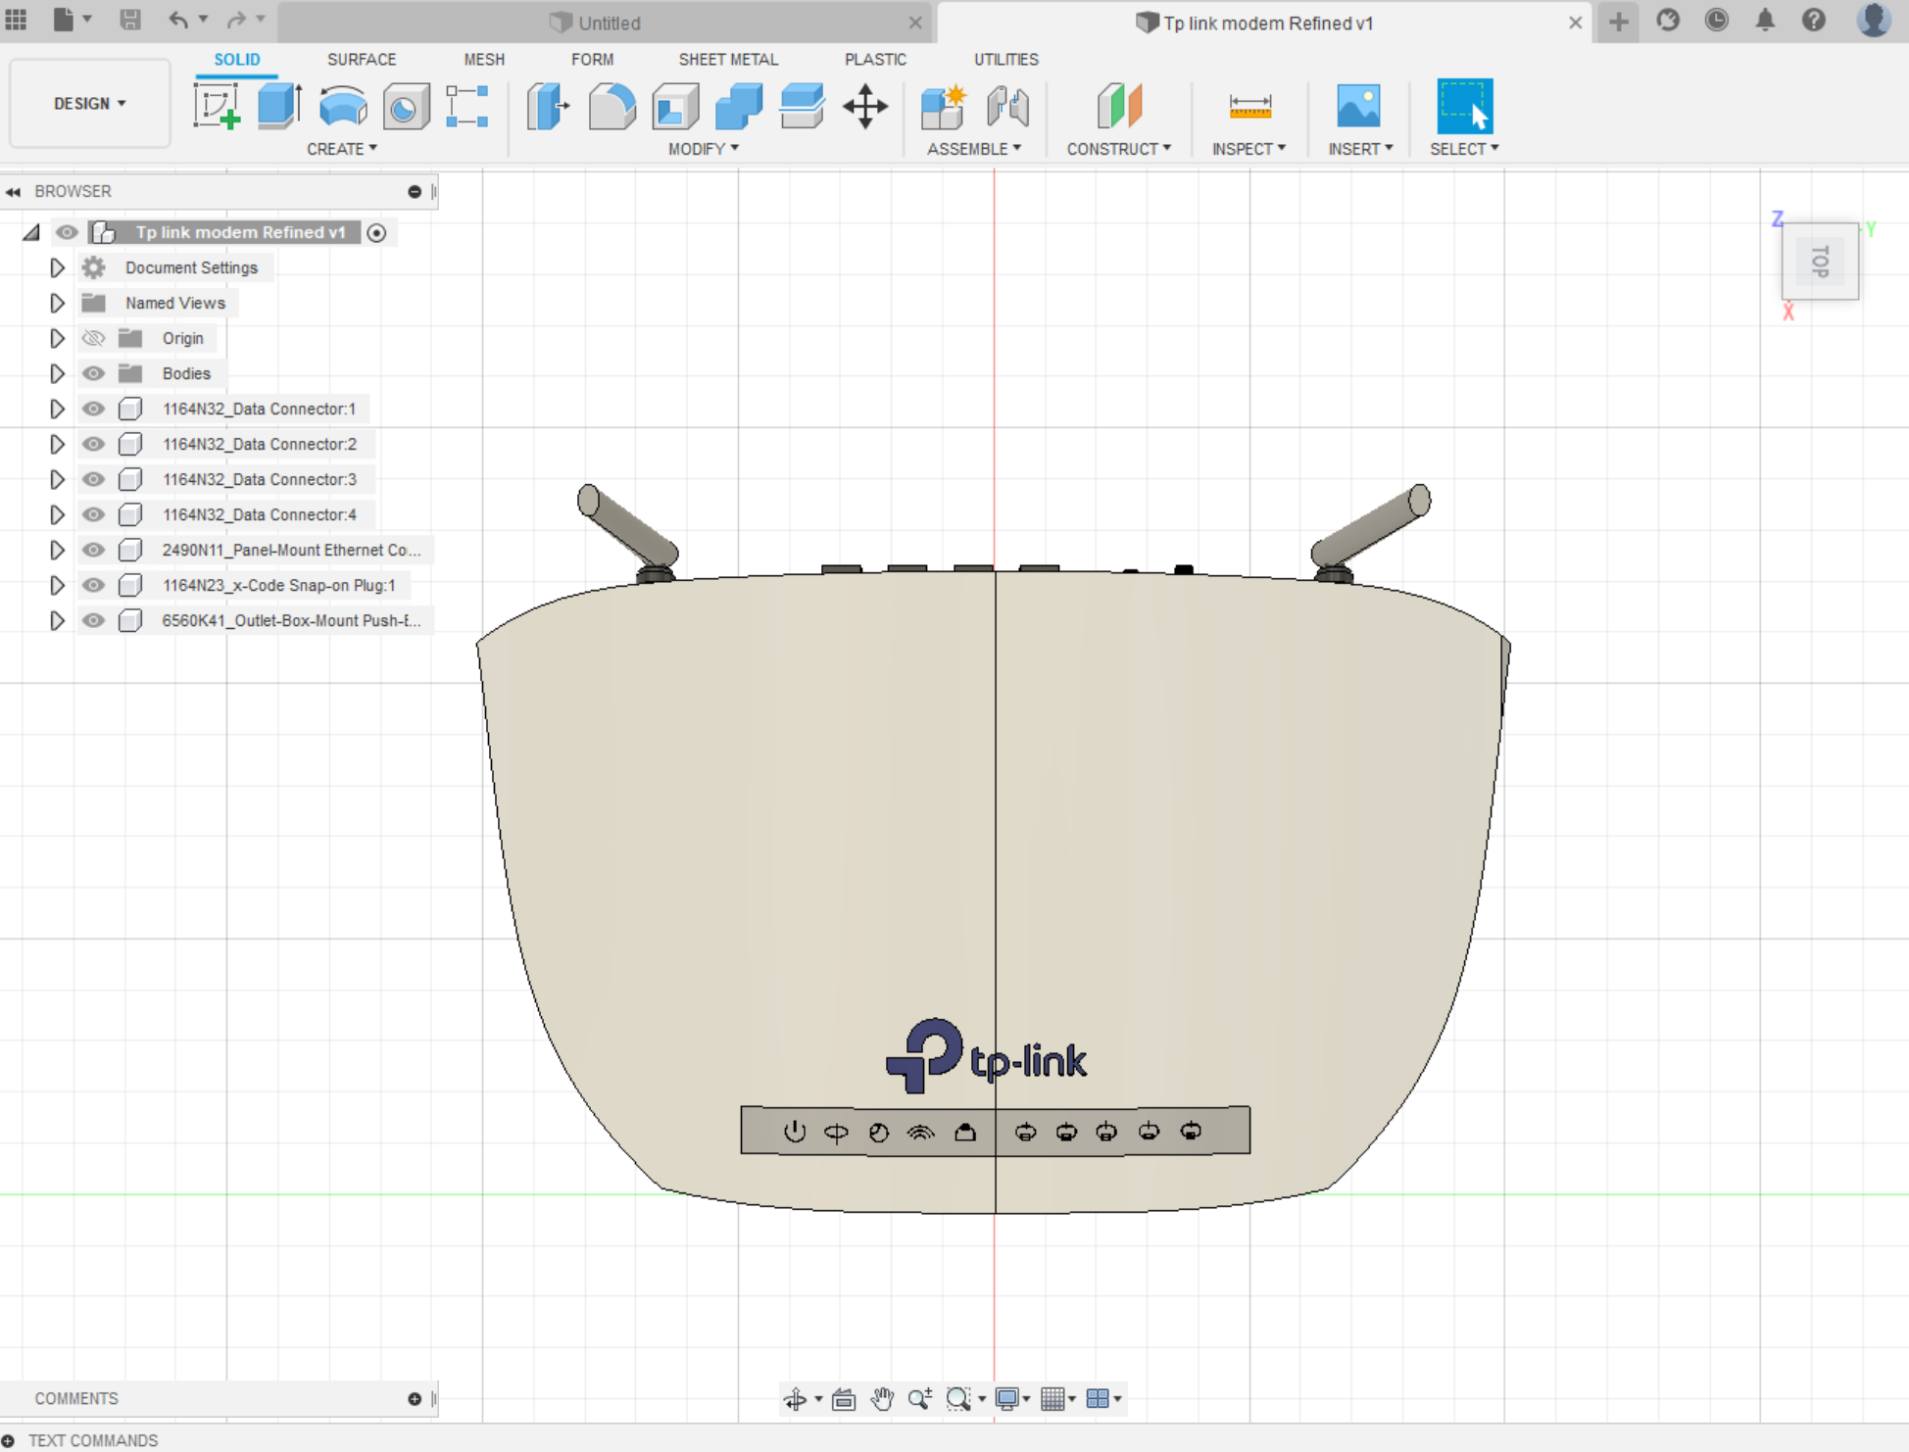Switch to the UTILITIES tab

point(1005,60)
